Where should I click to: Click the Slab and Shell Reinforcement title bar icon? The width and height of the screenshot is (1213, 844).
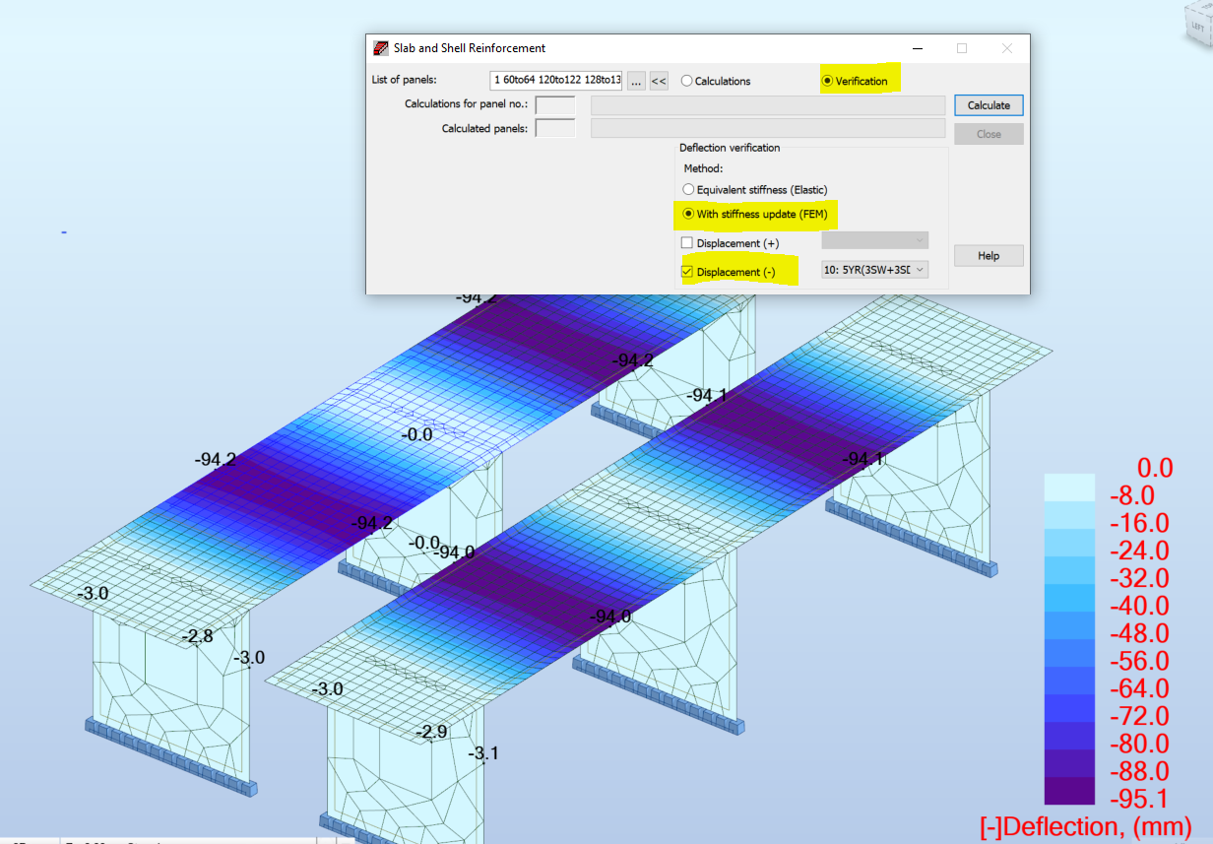380,47
